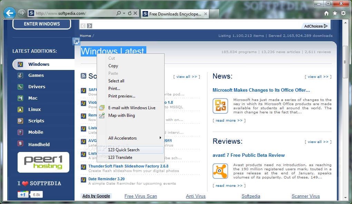Click the Map with Bing icon
This screenshot has width=352, height=204.
pyautogui.click(x=102, y=115)
